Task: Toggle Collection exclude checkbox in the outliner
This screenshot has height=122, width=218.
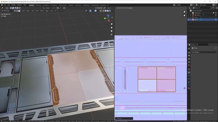Action: pos(214,13)
